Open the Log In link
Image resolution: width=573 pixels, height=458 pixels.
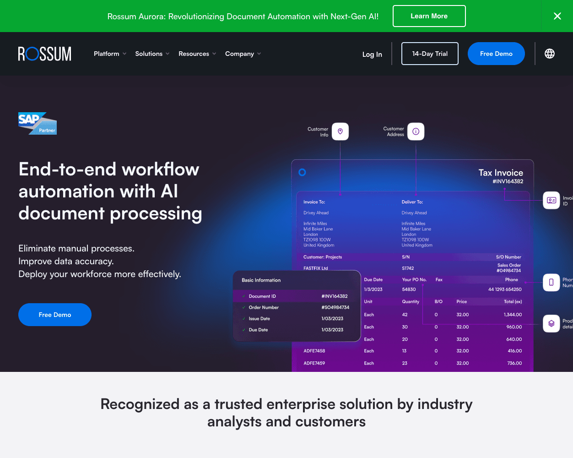click(x=372, y=54)
